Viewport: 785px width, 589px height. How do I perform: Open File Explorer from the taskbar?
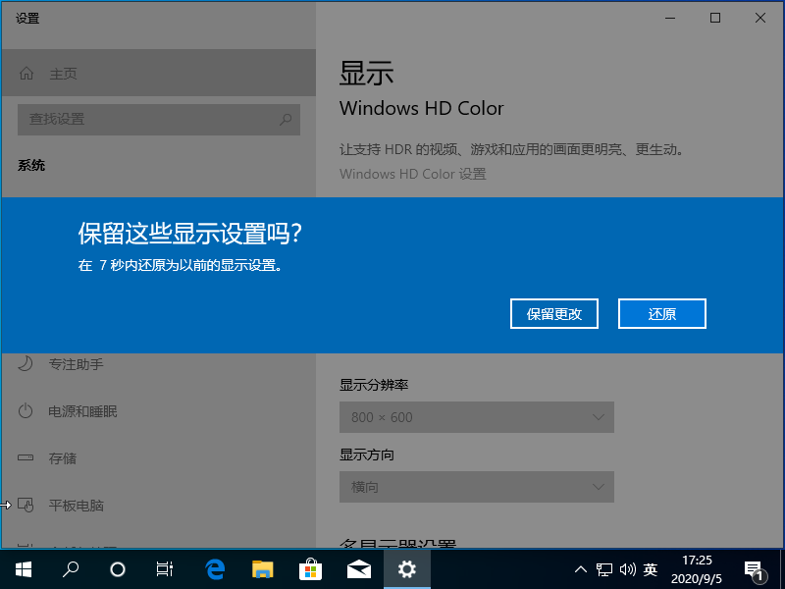coord(262,568)
